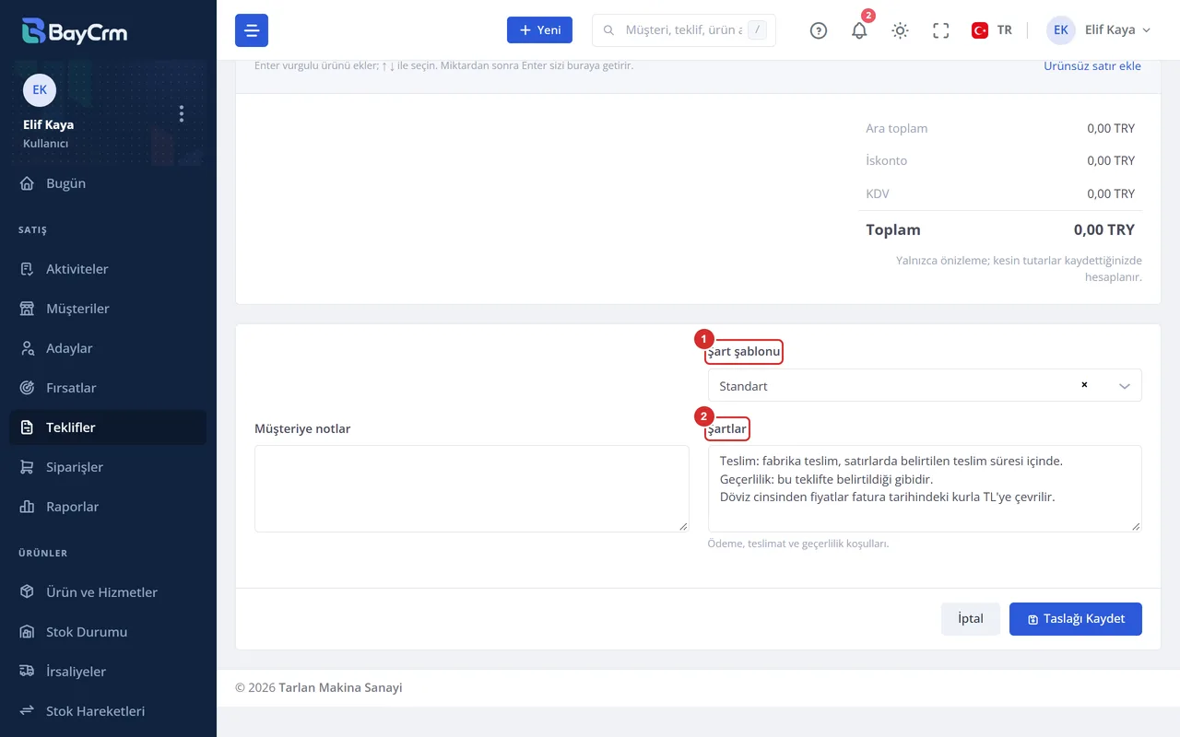Toggle the sidebar hamburger menu button
This screenshot has height=737, width=1180.
(x=252, y=30)
